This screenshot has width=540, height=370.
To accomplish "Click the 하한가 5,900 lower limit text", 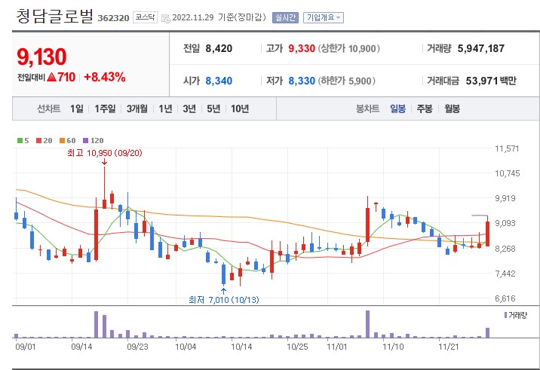I will coord(346,81).
